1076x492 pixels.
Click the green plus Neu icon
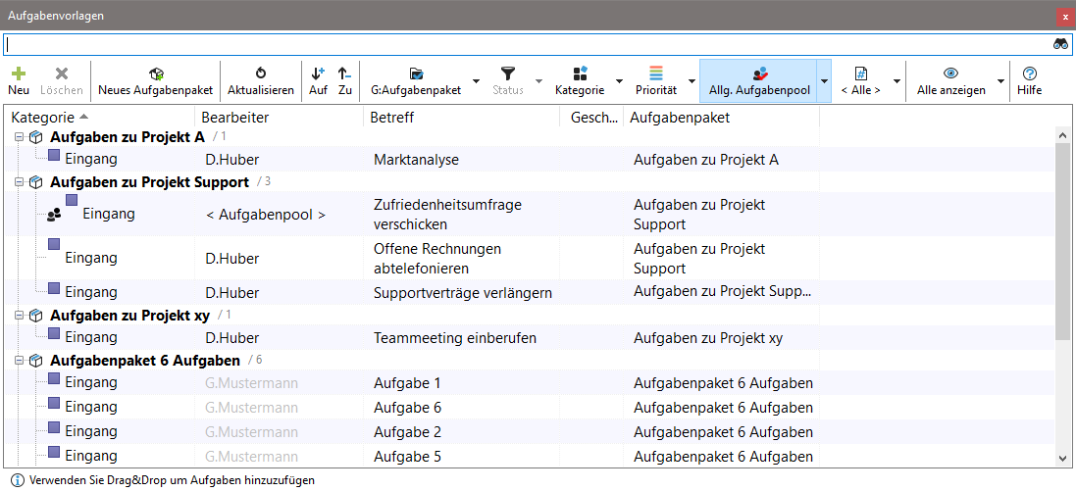point(19,74)
